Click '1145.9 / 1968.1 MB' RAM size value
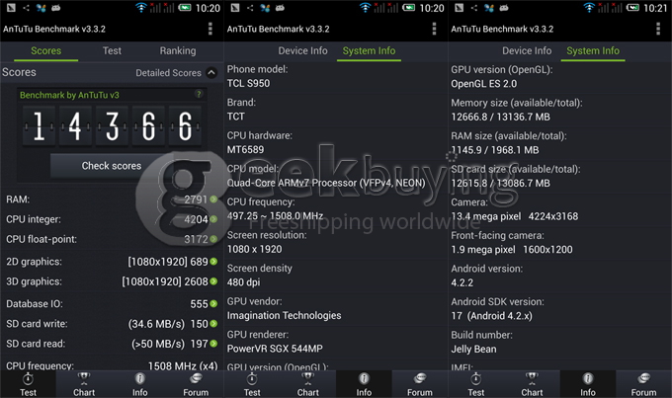This screenshot has width=672, height=398. click(495, 150)
